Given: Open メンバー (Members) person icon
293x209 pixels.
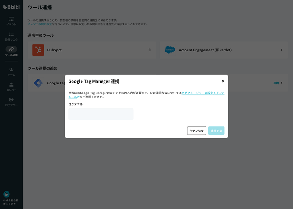Looking at the screenshot, I should (11, 84).
